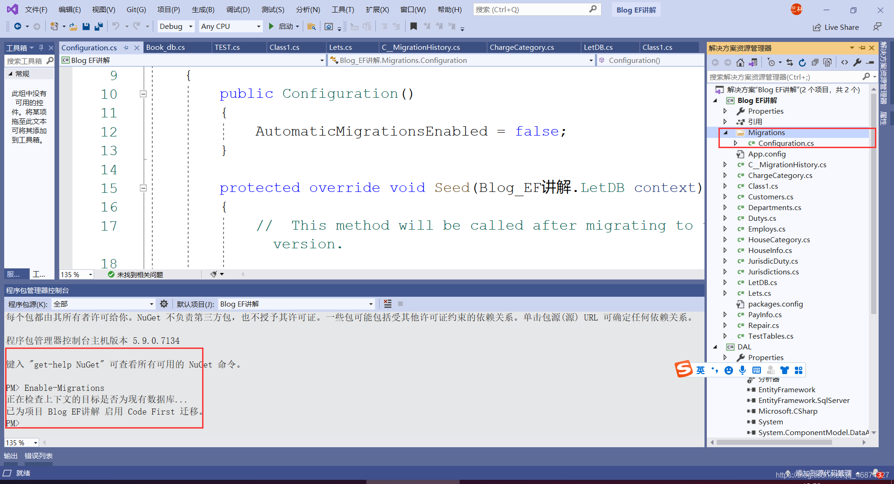Expand the LetDB.cs tree node
The width and height of the screenshot is (894, 484).
(725, 282)
